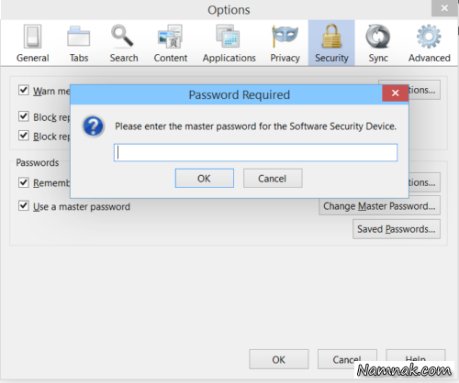This screenshot has width=459, height=383.
Task: Open the Sync panel icon
Action: tap(378, 37)
